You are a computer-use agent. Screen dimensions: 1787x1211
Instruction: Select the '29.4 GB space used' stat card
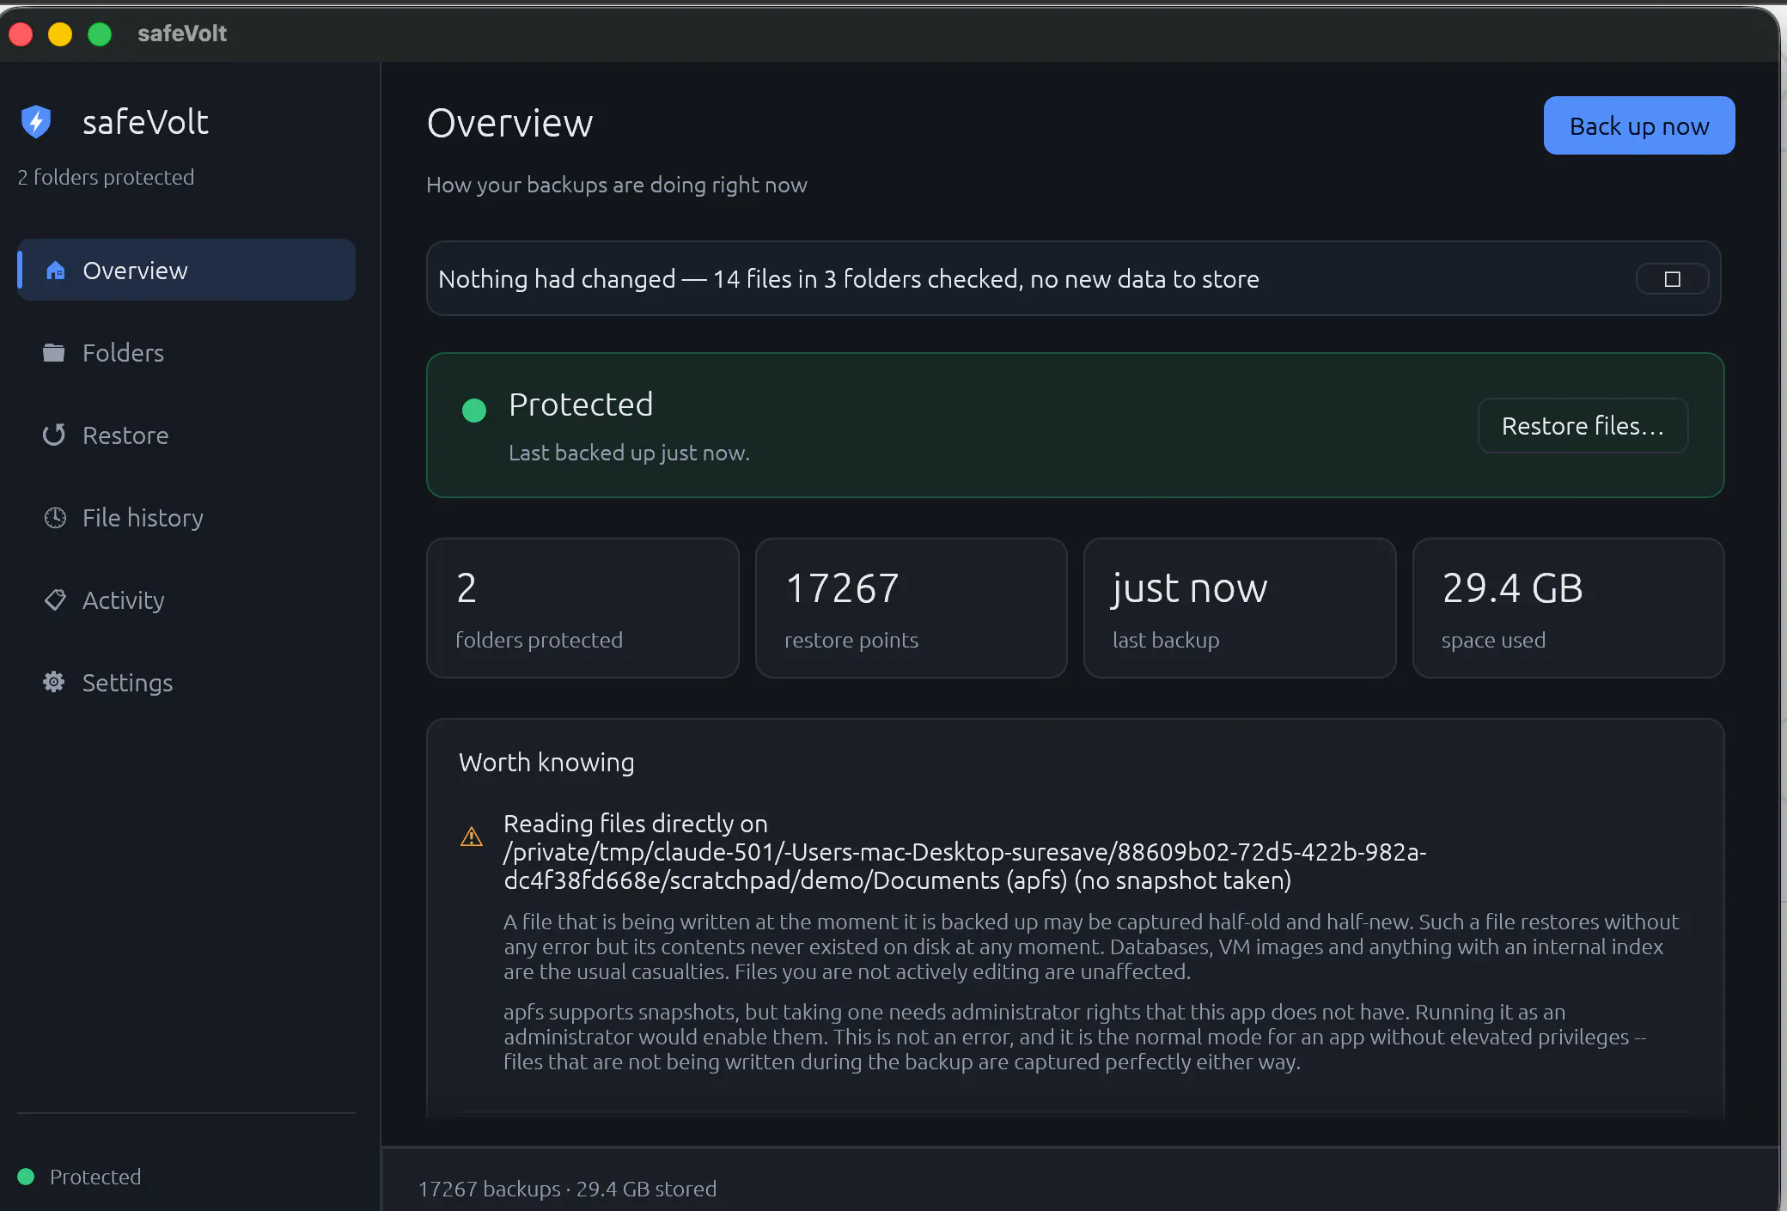coord(1569,608)
